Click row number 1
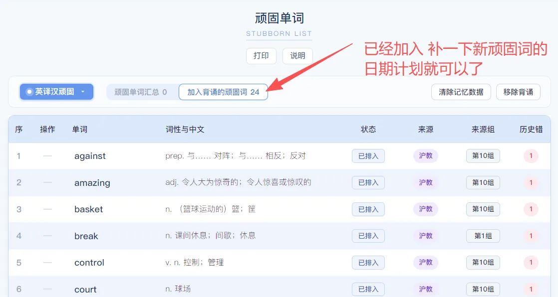Screen dimensions: 558x297 [18, 156]
